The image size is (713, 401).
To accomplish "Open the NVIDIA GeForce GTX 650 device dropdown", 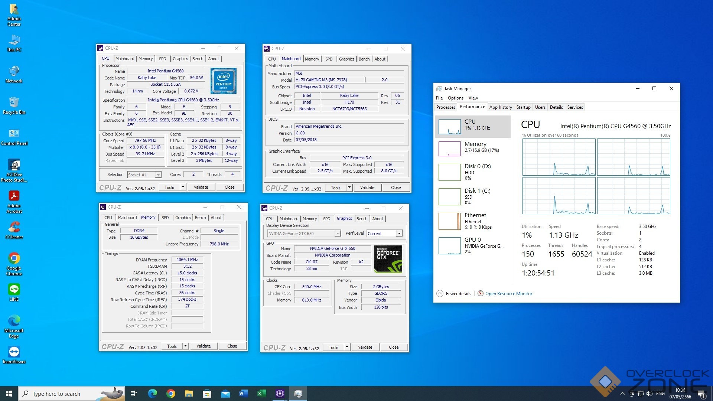I will click(x=337, y=234).
